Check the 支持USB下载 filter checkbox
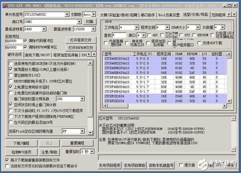Image resolution: width=241 pixels, height=173 pixels. point(199,43)
